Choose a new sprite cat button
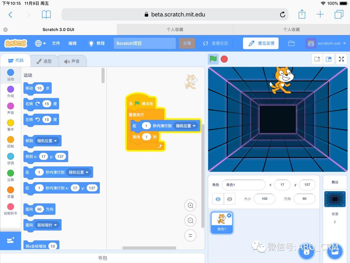Image resolution: width=350 pixels, height=263 pixels. coord(307,252)
